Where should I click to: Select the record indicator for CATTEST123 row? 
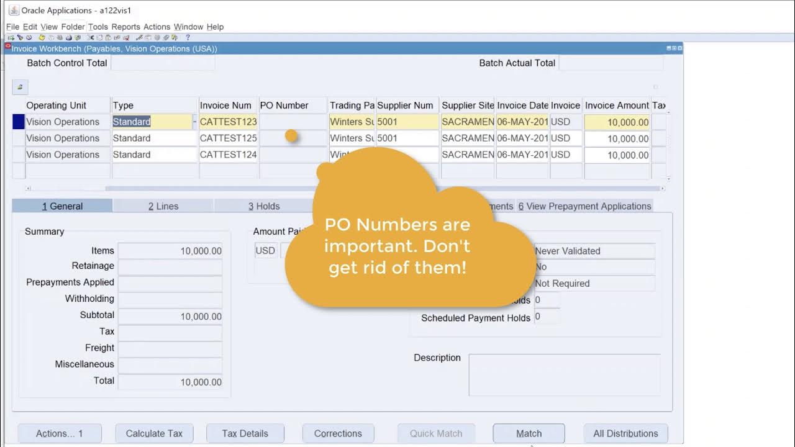19,122
